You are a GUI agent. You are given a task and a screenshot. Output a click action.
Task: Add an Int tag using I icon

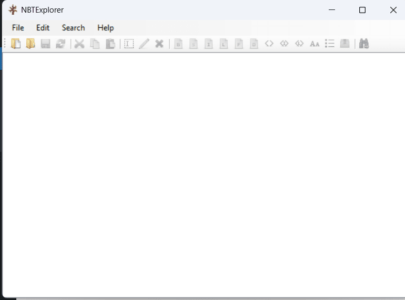tap(209, 44)
